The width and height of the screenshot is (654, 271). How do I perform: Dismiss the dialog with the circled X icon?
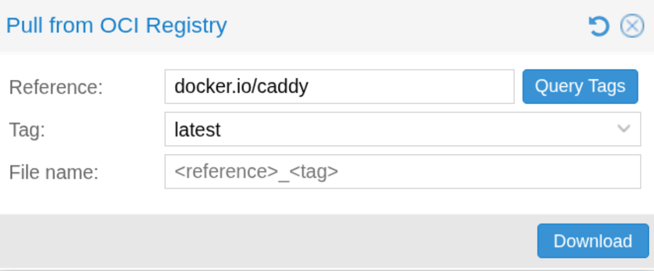[632, 26]
